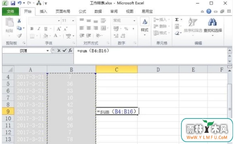Click the formula bar input with =sum
The height and width of the screenshot is (144, 235).
coord(150,56)
